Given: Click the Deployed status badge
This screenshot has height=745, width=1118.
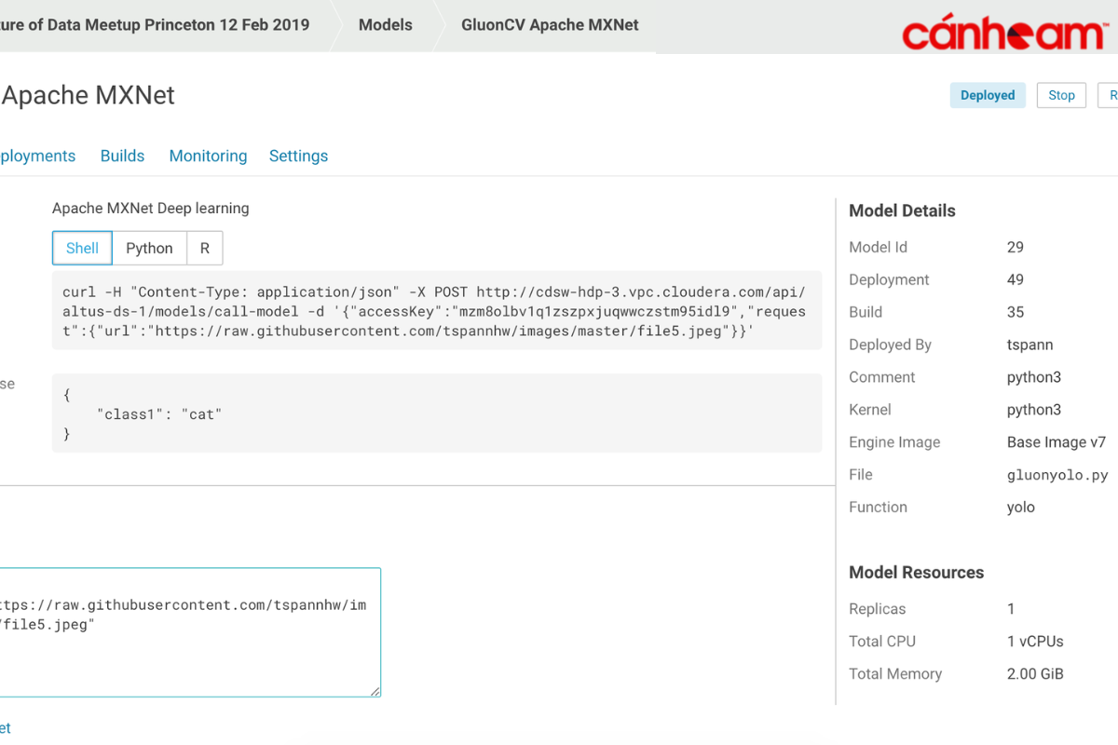Looking at the screenshot, I should coord(988,95).
